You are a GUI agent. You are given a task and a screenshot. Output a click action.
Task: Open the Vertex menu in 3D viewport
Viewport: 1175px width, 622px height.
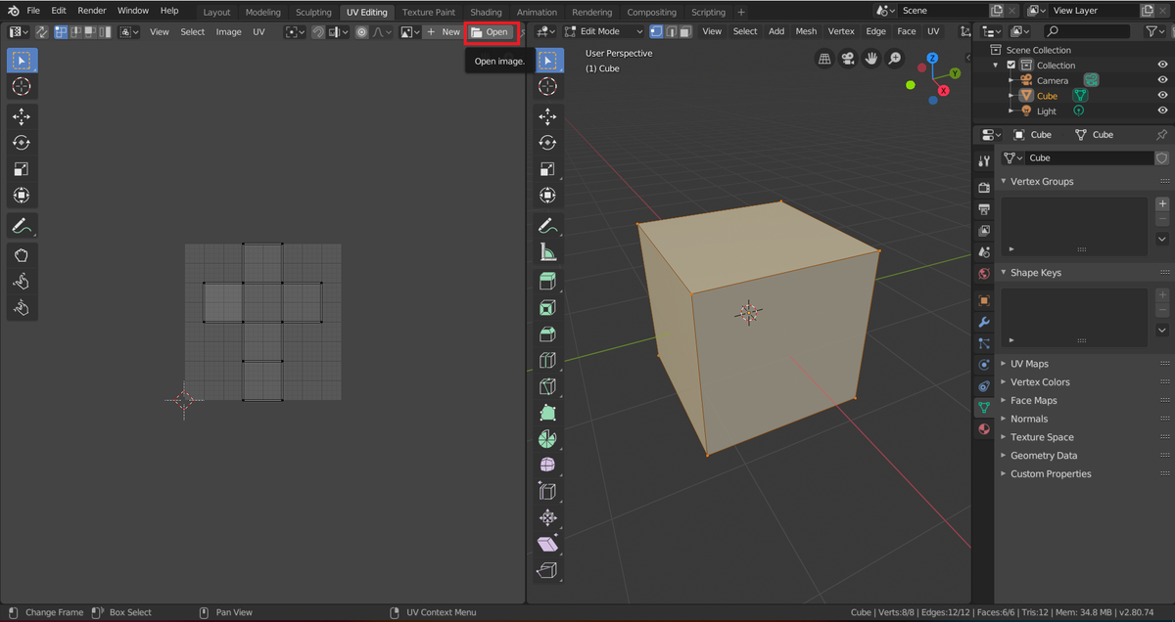pos(841,31)
